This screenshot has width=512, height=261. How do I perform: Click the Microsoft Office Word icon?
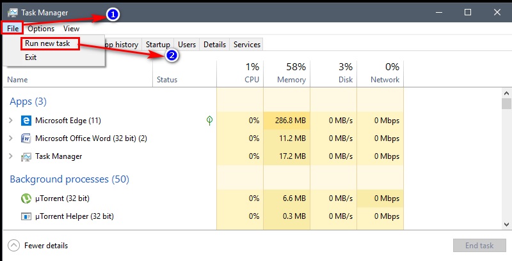26,138
